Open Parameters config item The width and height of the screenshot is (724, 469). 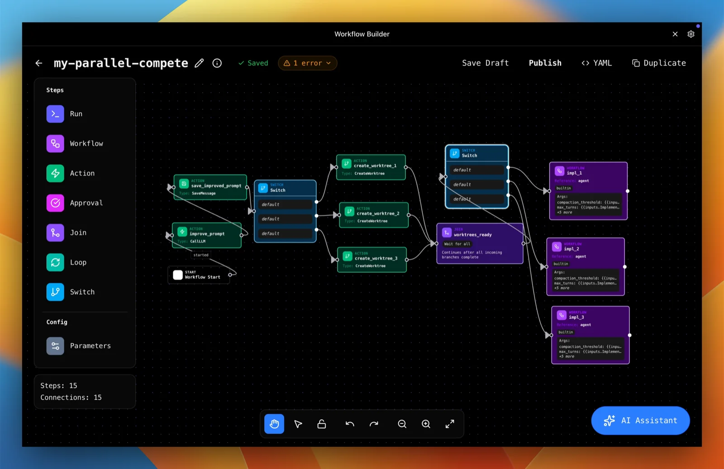[79, 346]
